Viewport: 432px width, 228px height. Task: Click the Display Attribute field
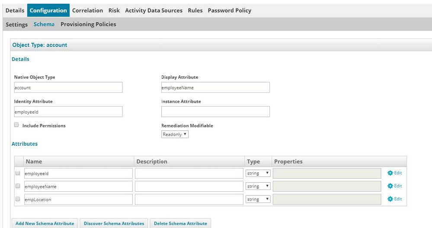coord(215,88)
